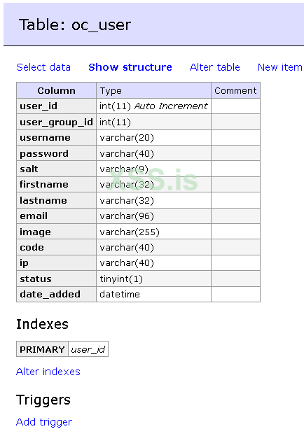This screenshot has width=304, height=443.
Task: Select the email column name cell
Action: coord(56,216)
